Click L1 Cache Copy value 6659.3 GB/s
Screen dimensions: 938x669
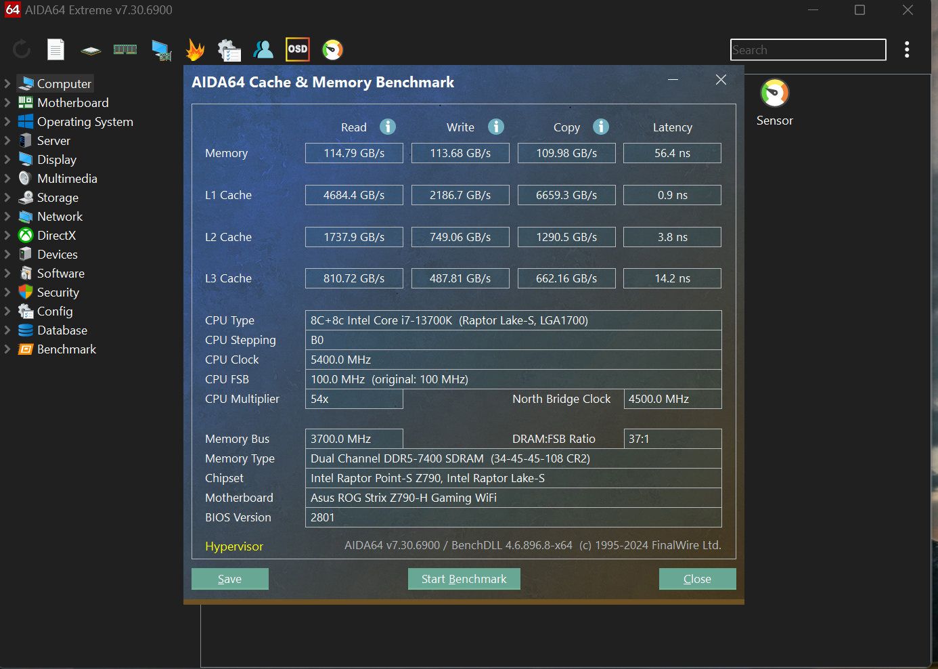pyautogui.click(x=566, y=195)
